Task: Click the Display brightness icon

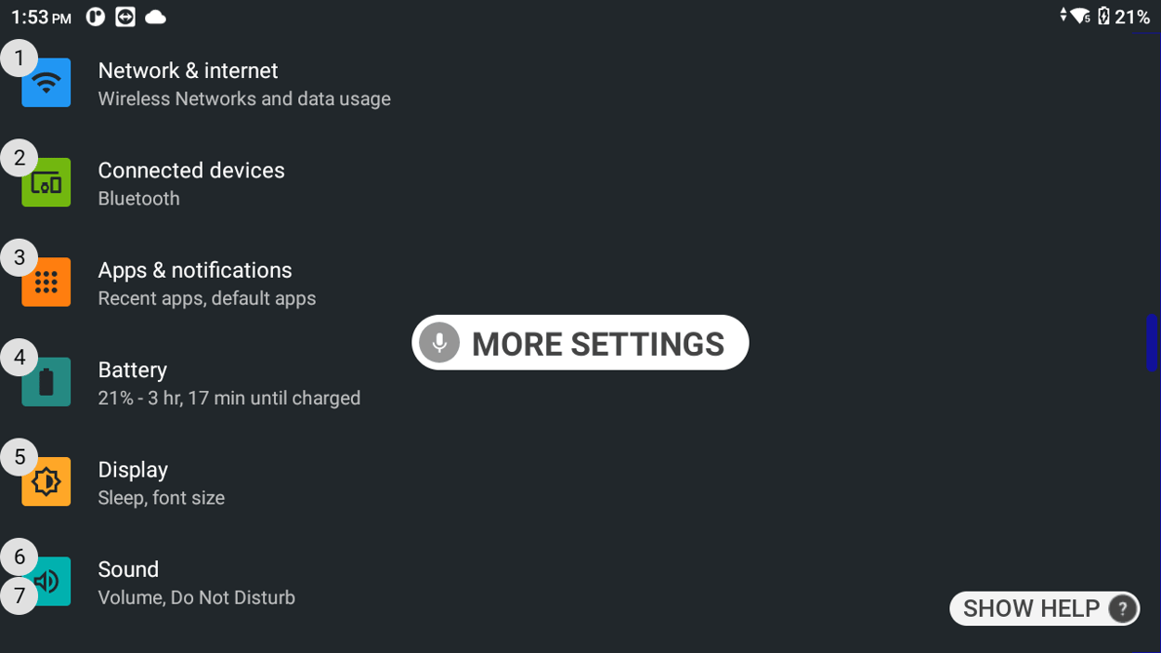Action: [46, 481]
